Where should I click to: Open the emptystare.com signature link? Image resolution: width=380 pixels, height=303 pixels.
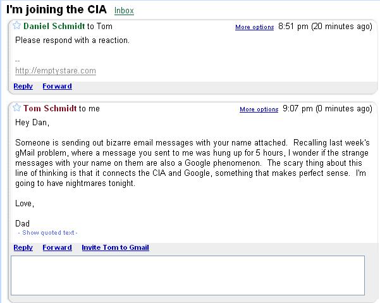[x=56, y=71]
